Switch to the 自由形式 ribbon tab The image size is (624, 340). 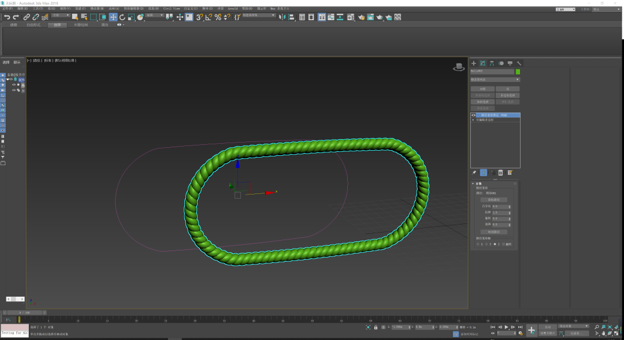[x=34, y=25]
